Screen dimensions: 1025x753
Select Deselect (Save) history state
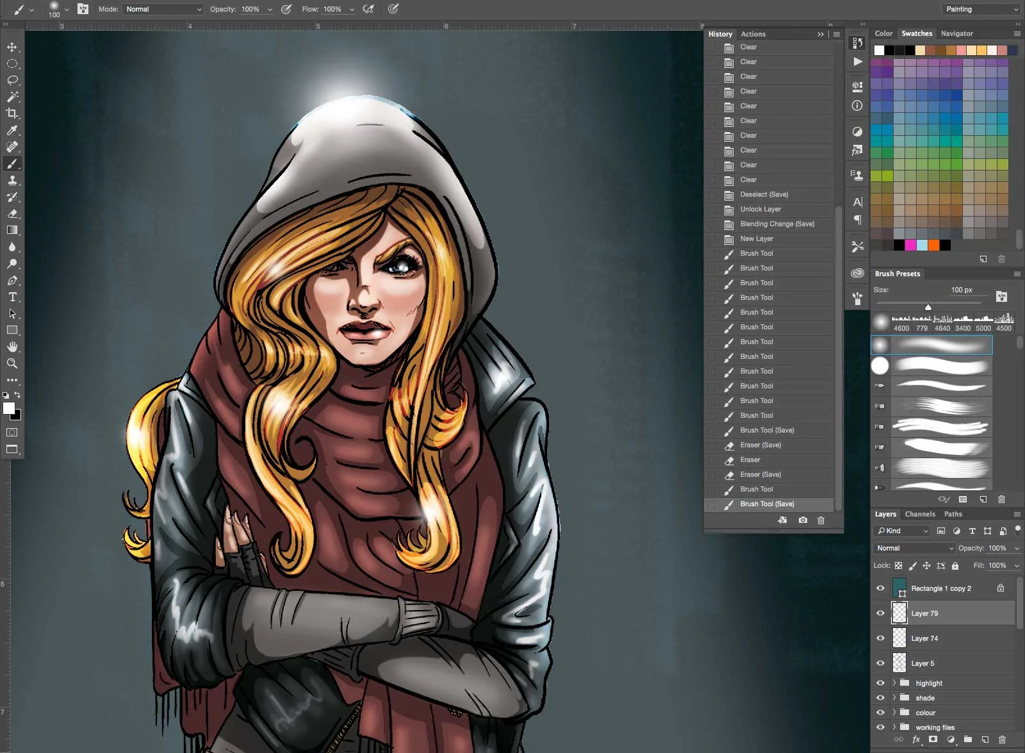coord(769,194)
